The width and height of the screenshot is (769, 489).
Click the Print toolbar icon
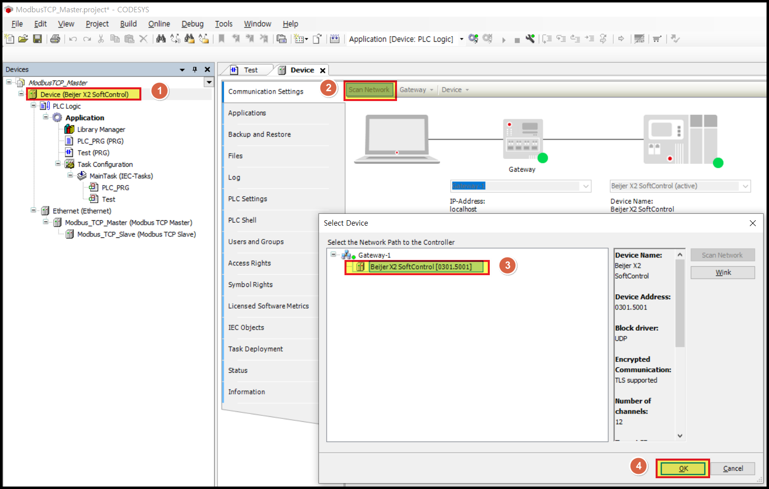[x=55, y=39]
